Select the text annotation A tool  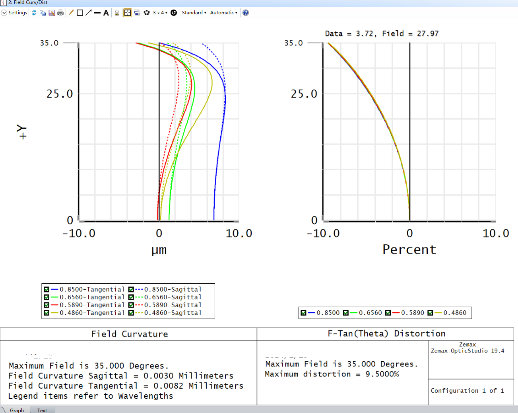tap(106, 13)
